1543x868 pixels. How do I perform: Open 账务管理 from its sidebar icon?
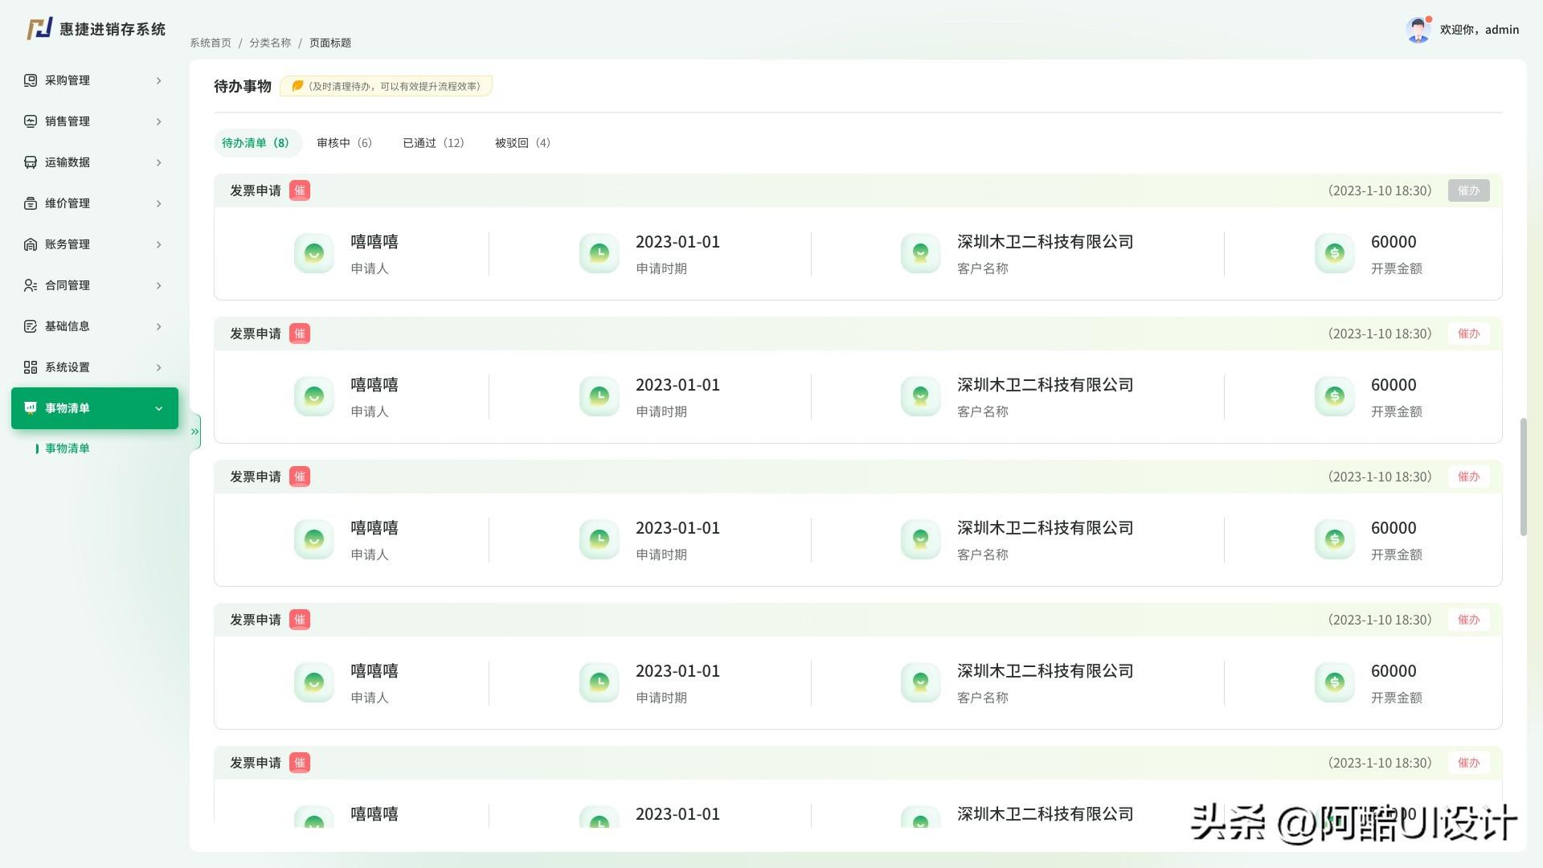click(x=30, y=244)
